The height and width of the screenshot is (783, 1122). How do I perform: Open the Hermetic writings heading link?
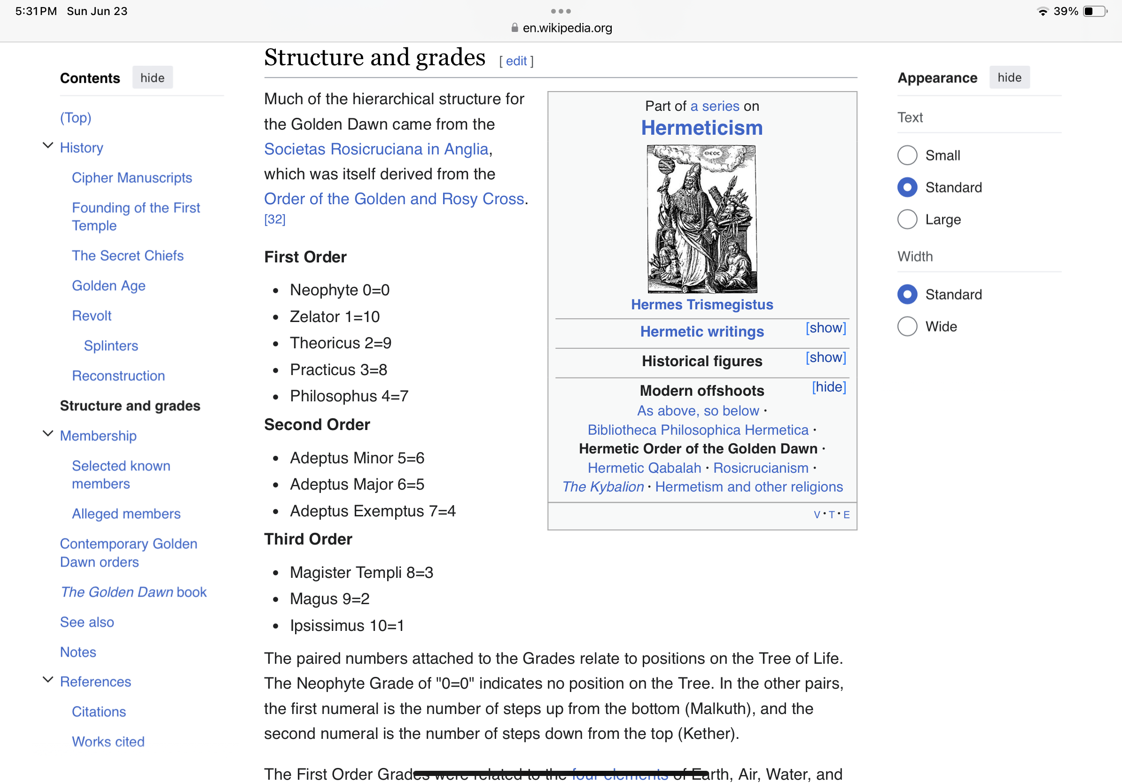pos(702,332)
